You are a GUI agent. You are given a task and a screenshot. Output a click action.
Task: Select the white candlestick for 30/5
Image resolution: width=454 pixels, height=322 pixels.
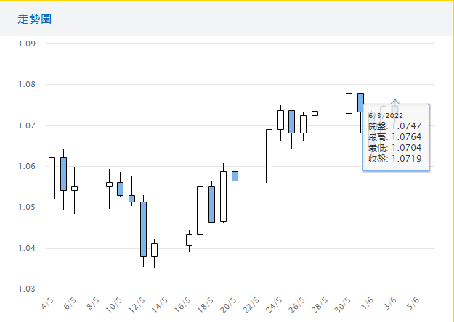tap(349, 103)
